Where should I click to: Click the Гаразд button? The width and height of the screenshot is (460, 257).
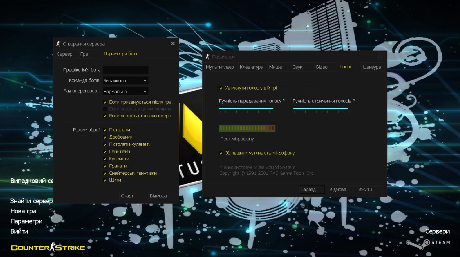pos(312,190)
